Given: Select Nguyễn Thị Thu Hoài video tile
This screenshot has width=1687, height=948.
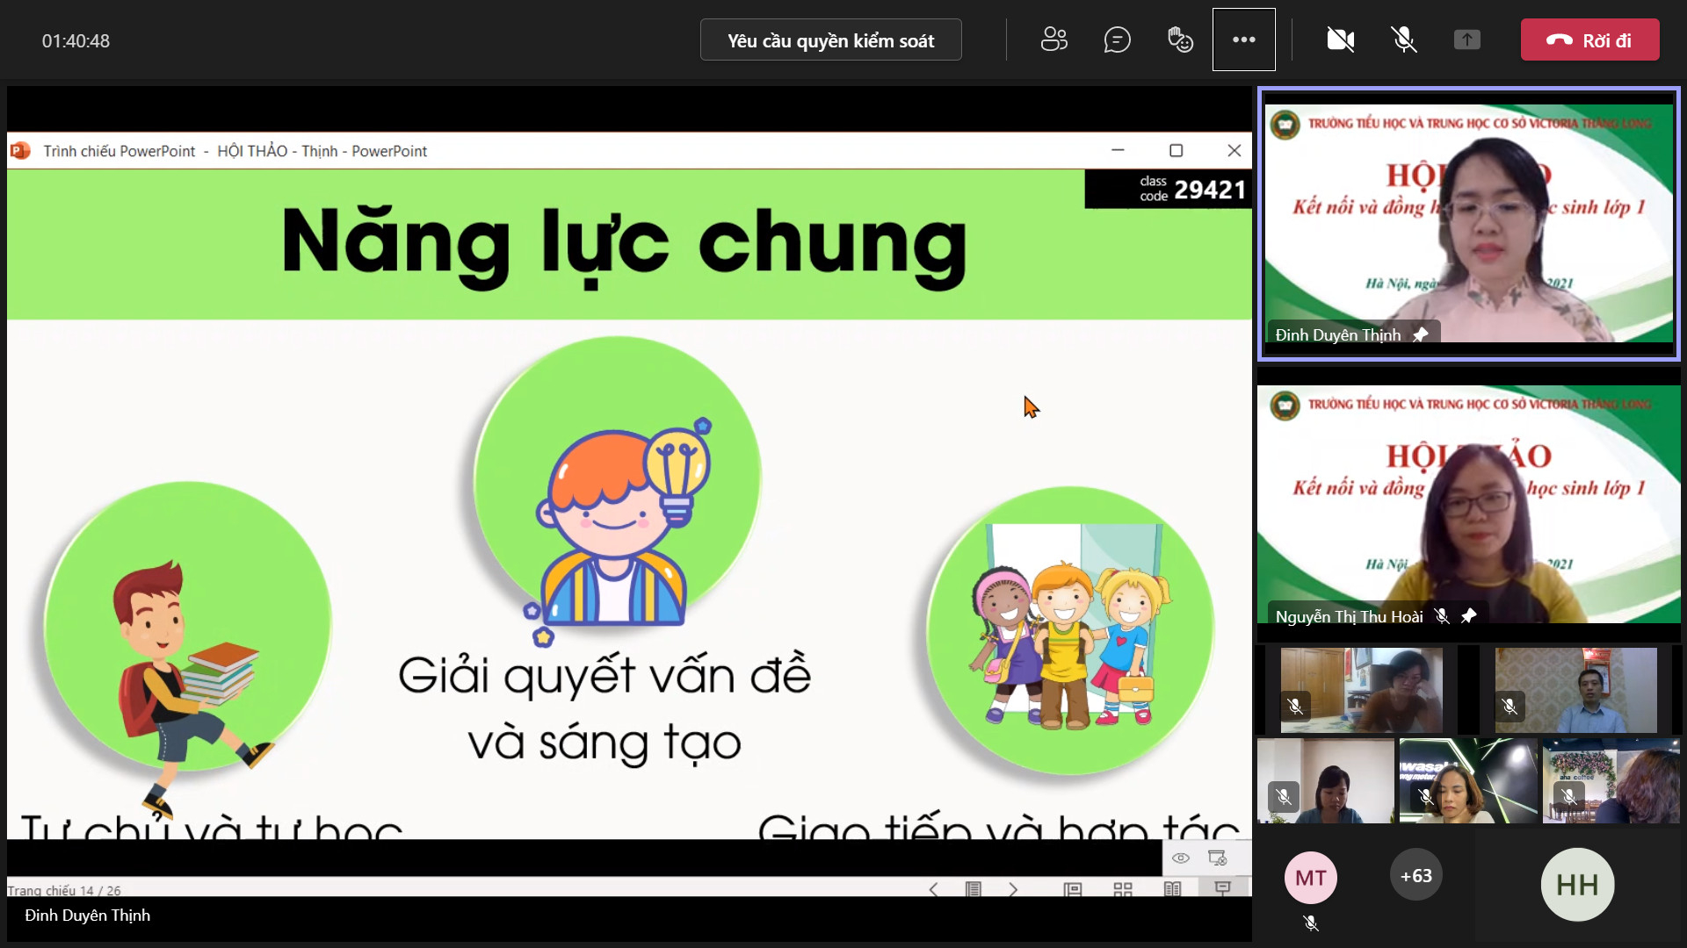Looking at the screenshot, I should [1468, 505].
